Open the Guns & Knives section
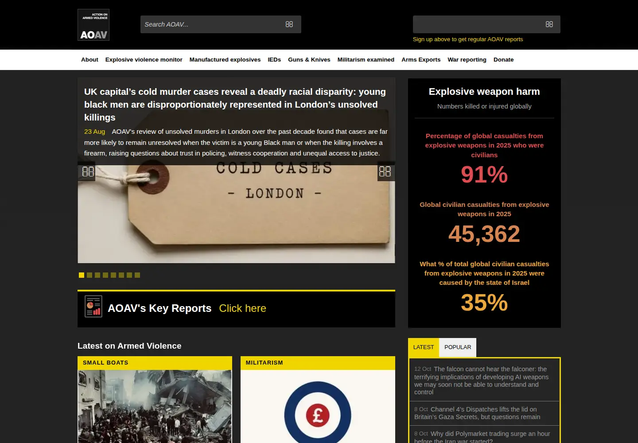The width and height of the screenshot is (638, 443). tap(309, 60)
